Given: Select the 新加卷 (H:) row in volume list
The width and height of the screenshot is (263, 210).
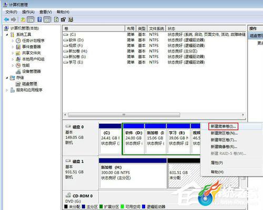Looking at the screenshot, I should pyautogui.click(x=154, y=51).
